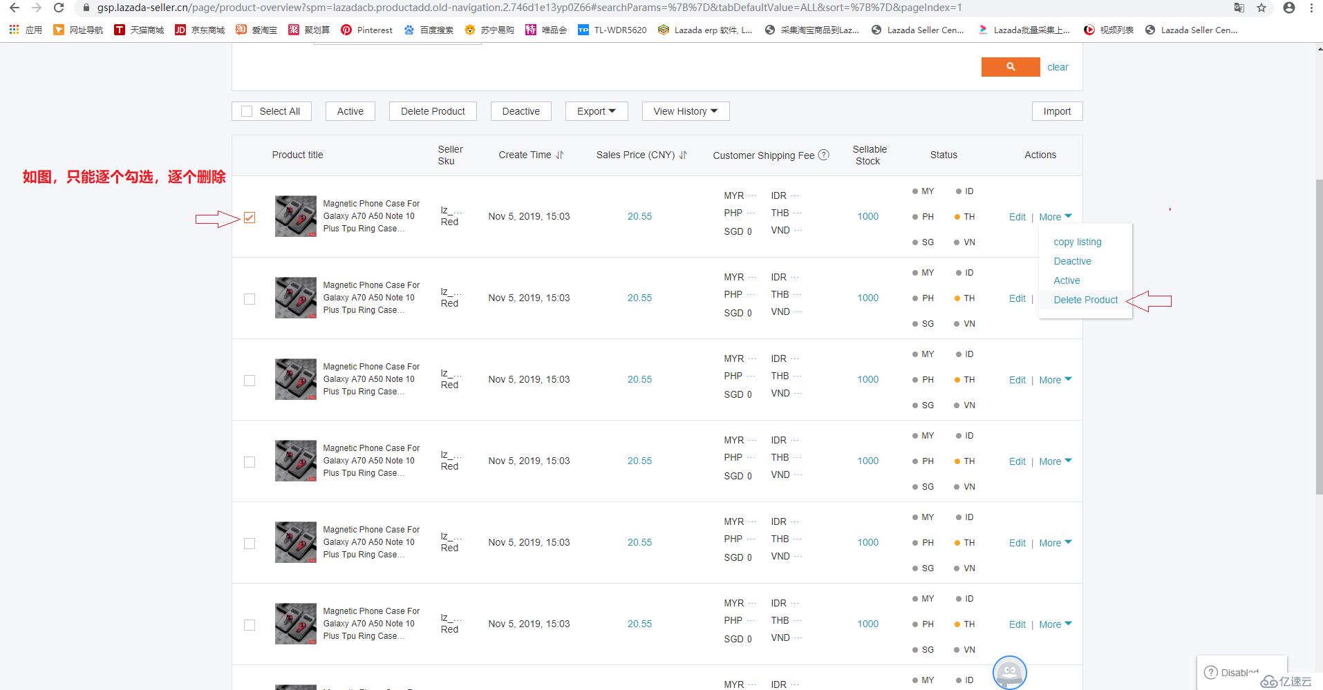1323x690 pixels.
Task: Open Chrome three-dot menu
Action: [1311, 8]
